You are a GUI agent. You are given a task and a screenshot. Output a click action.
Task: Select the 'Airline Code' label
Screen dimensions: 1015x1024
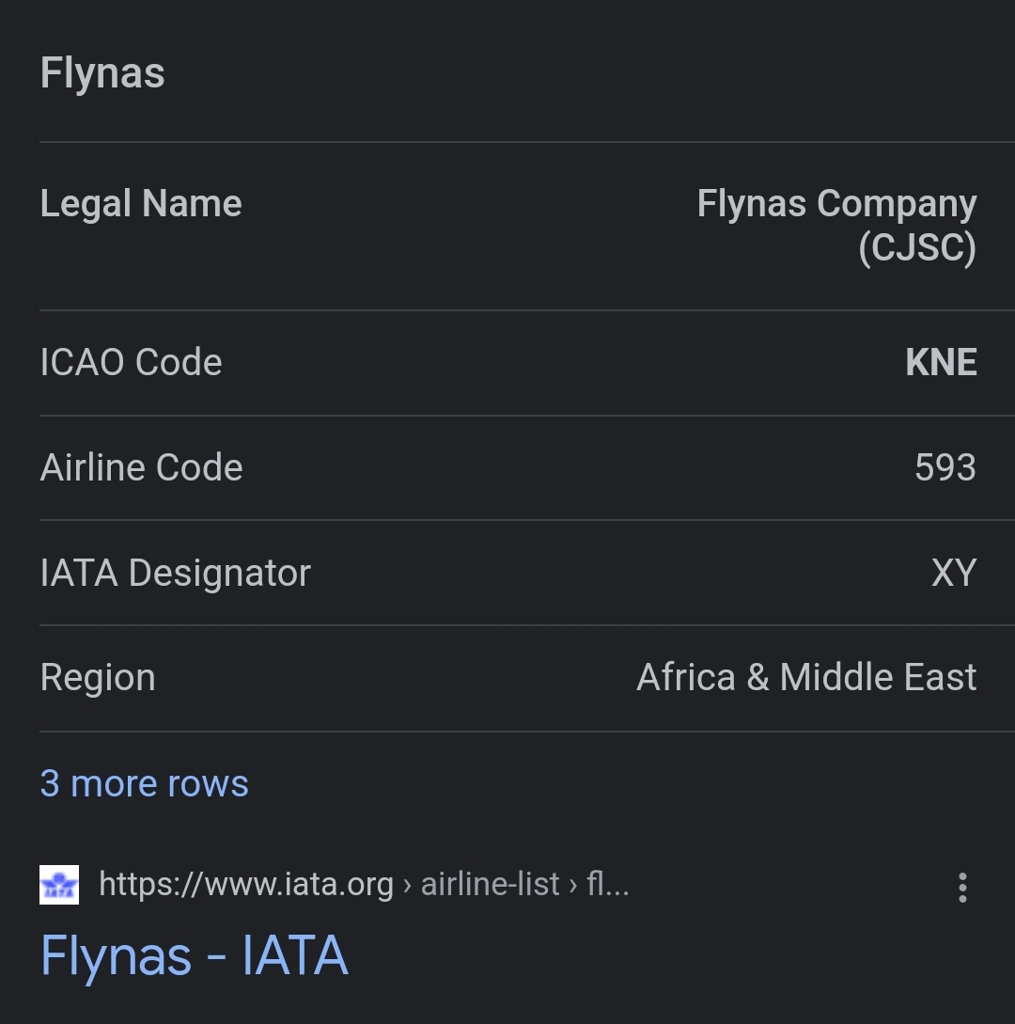point(142,467)
